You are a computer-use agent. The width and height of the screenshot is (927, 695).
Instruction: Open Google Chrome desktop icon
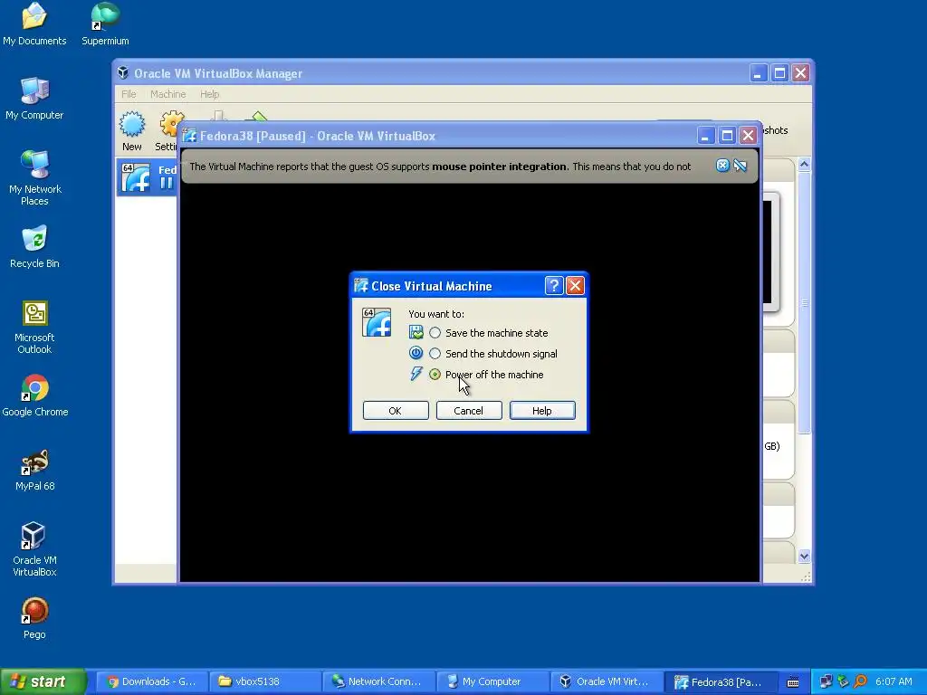[x=34, y=395]
